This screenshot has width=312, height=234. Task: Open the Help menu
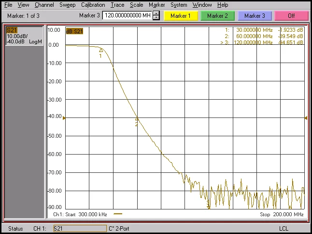[x=223, y=5]
